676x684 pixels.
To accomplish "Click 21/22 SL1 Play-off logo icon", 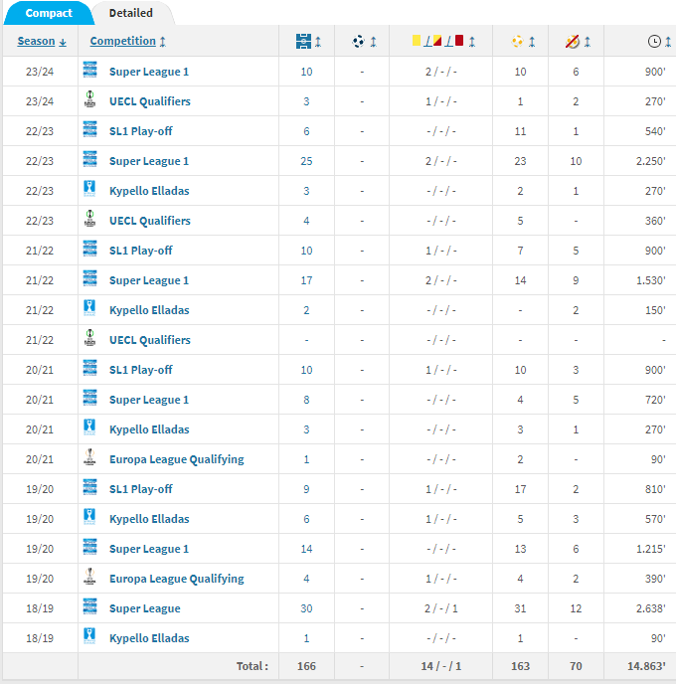I will coord(89,249).
